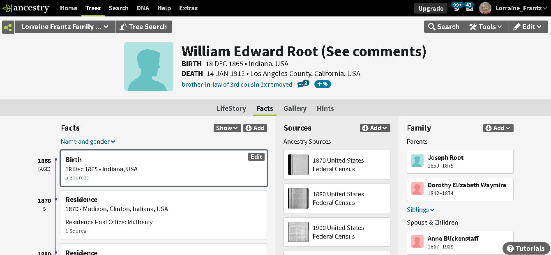Open the notifications bell icon

[456, 8]
